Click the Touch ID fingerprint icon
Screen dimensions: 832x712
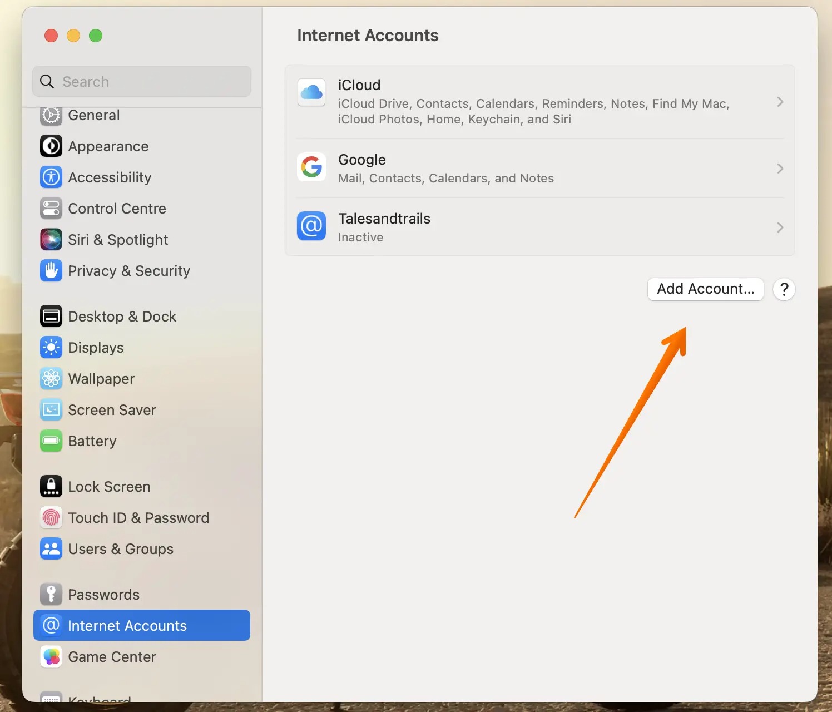pyautogui.click(x=51, y=518)
